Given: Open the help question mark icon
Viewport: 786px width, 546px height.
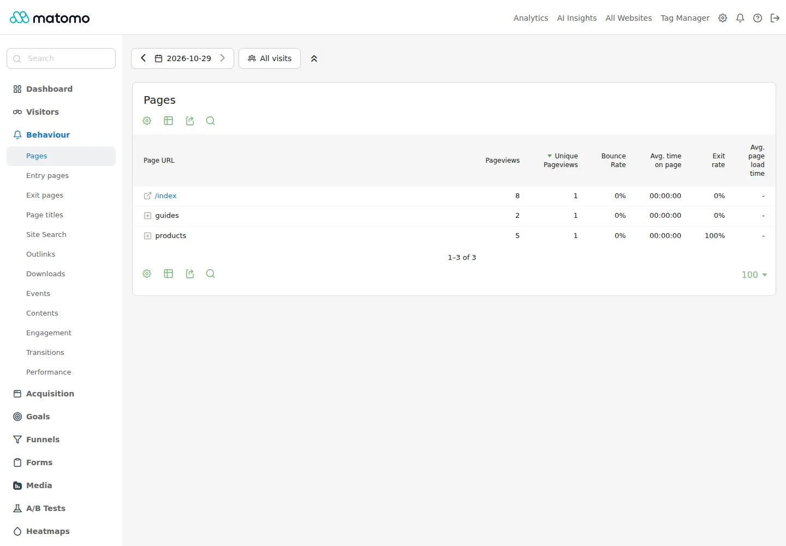Looking at the screenshot, I should [x=758, y=18].
